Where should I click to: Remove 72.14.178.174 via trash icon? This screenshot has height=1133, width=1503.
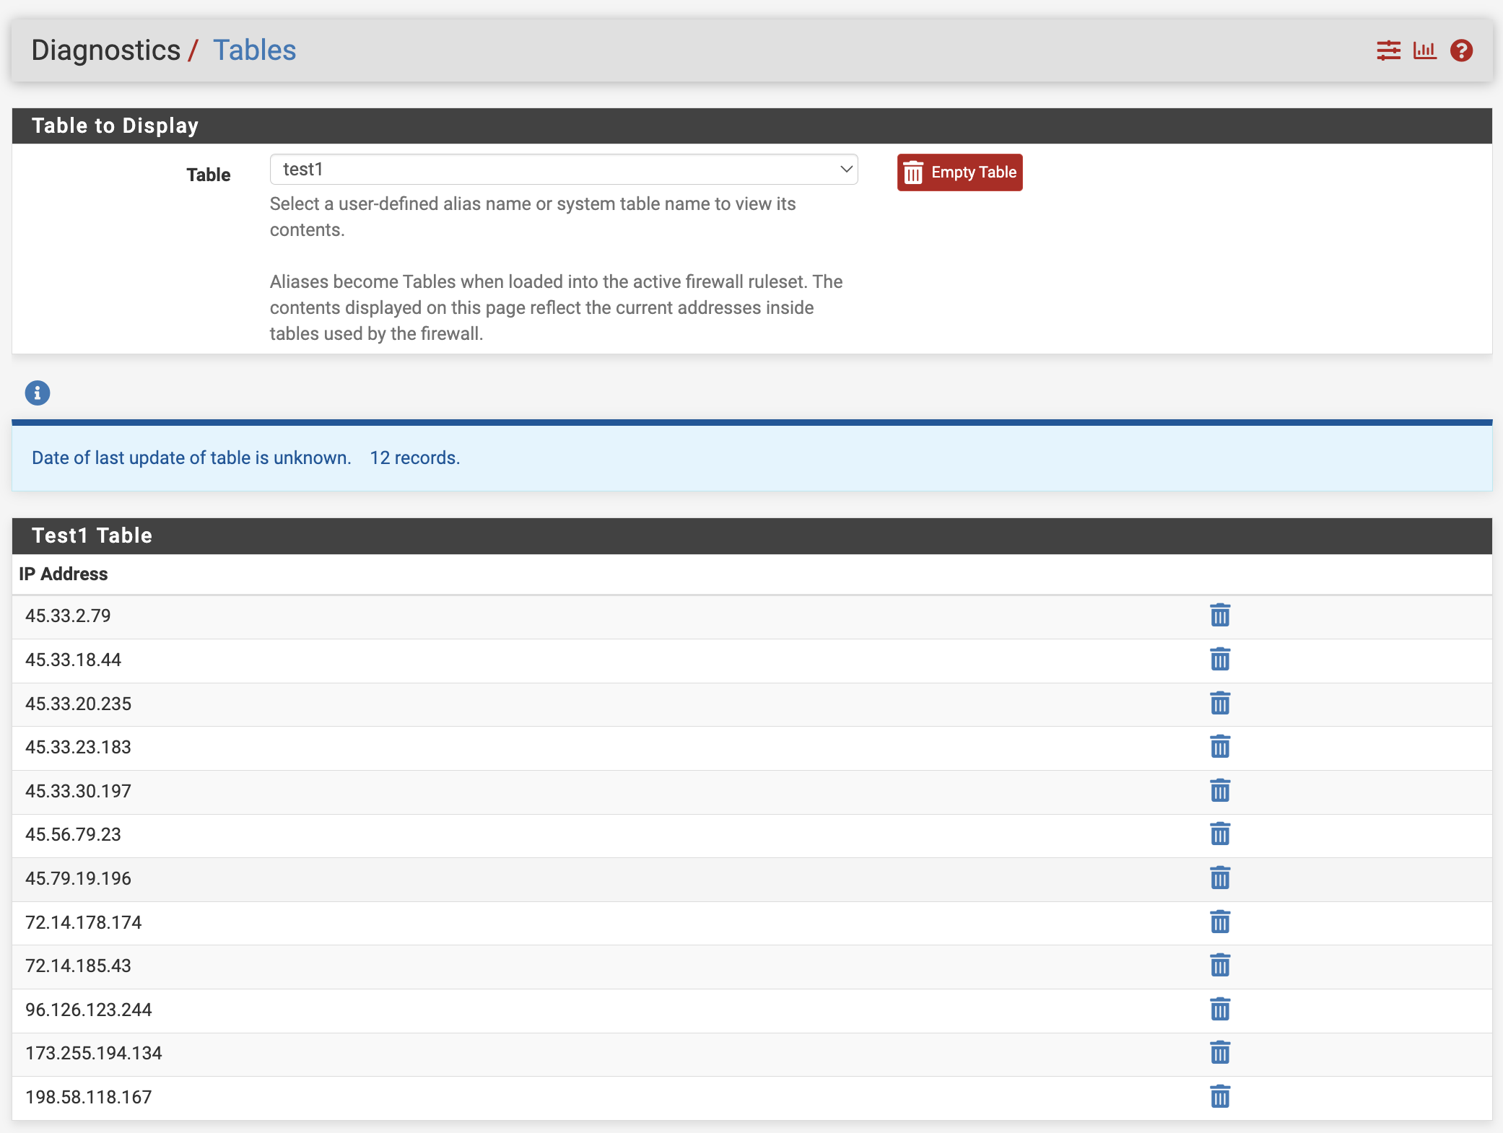[1219, 922]
